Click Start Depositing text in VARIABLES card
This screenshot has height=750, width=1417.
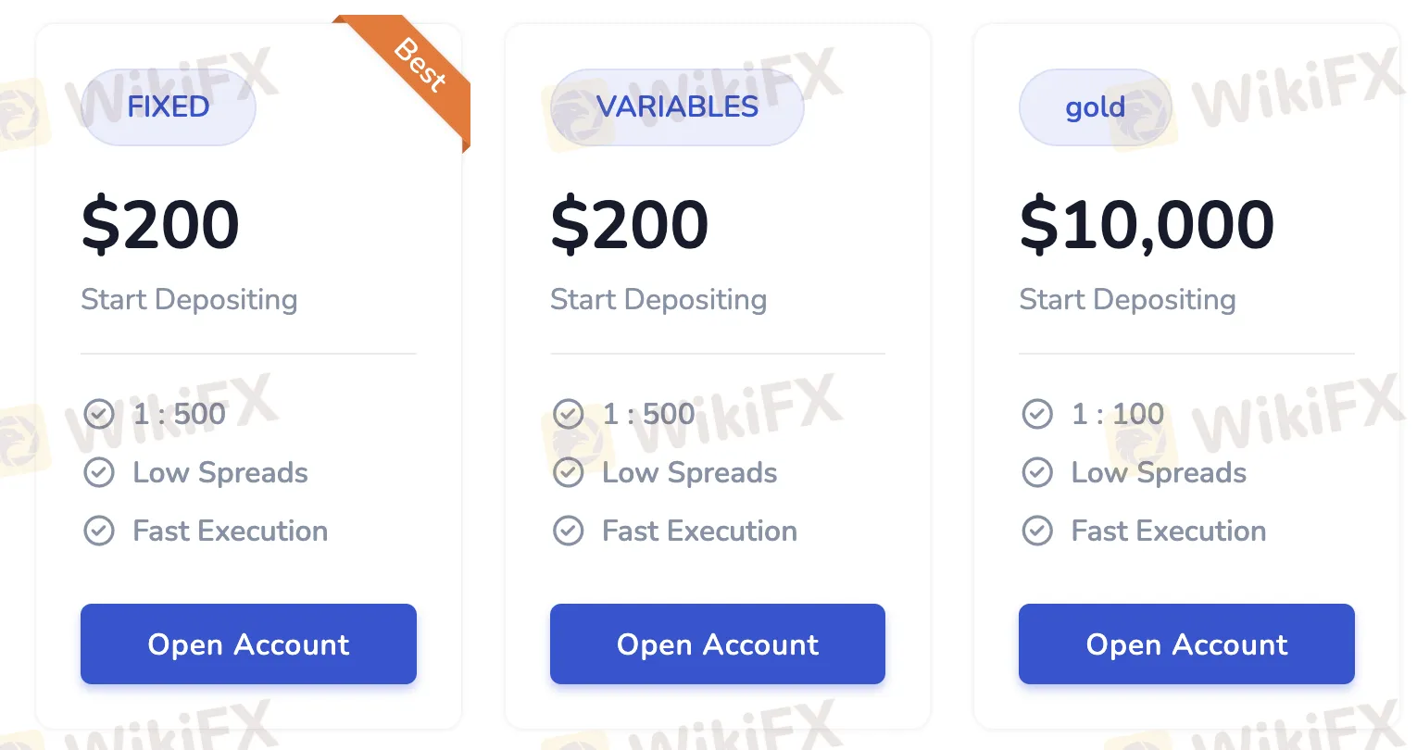pos(658,300)
